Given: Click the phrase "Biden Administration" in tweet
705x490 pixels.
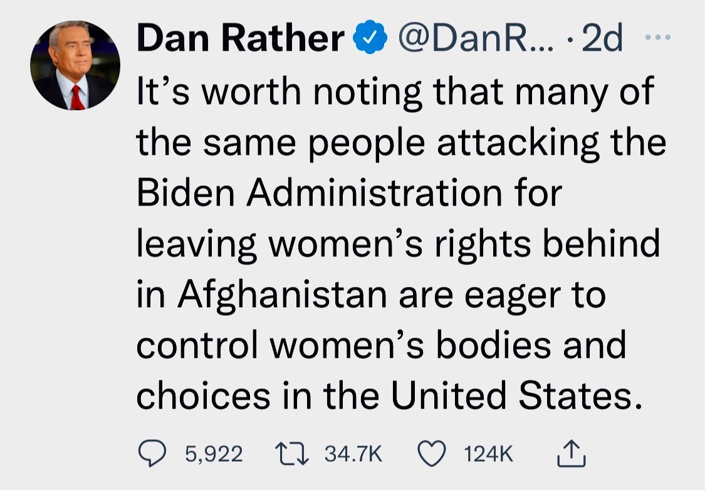Looking at the screenshot, I should click(320, 194).
